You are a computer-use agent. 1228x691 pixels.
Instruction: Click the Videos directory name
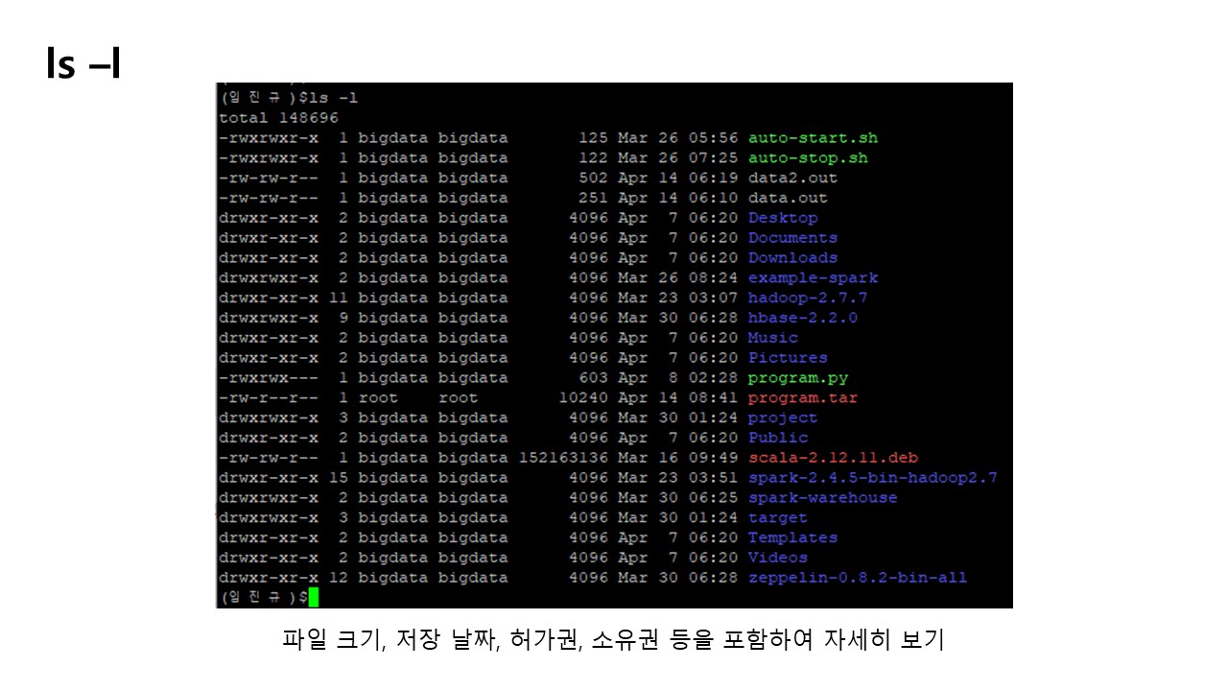click(778, 558)
